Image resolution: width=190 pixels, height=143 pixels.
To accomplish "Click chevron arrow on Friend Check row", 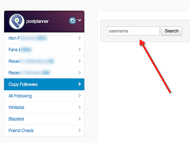I will (79, 130).
